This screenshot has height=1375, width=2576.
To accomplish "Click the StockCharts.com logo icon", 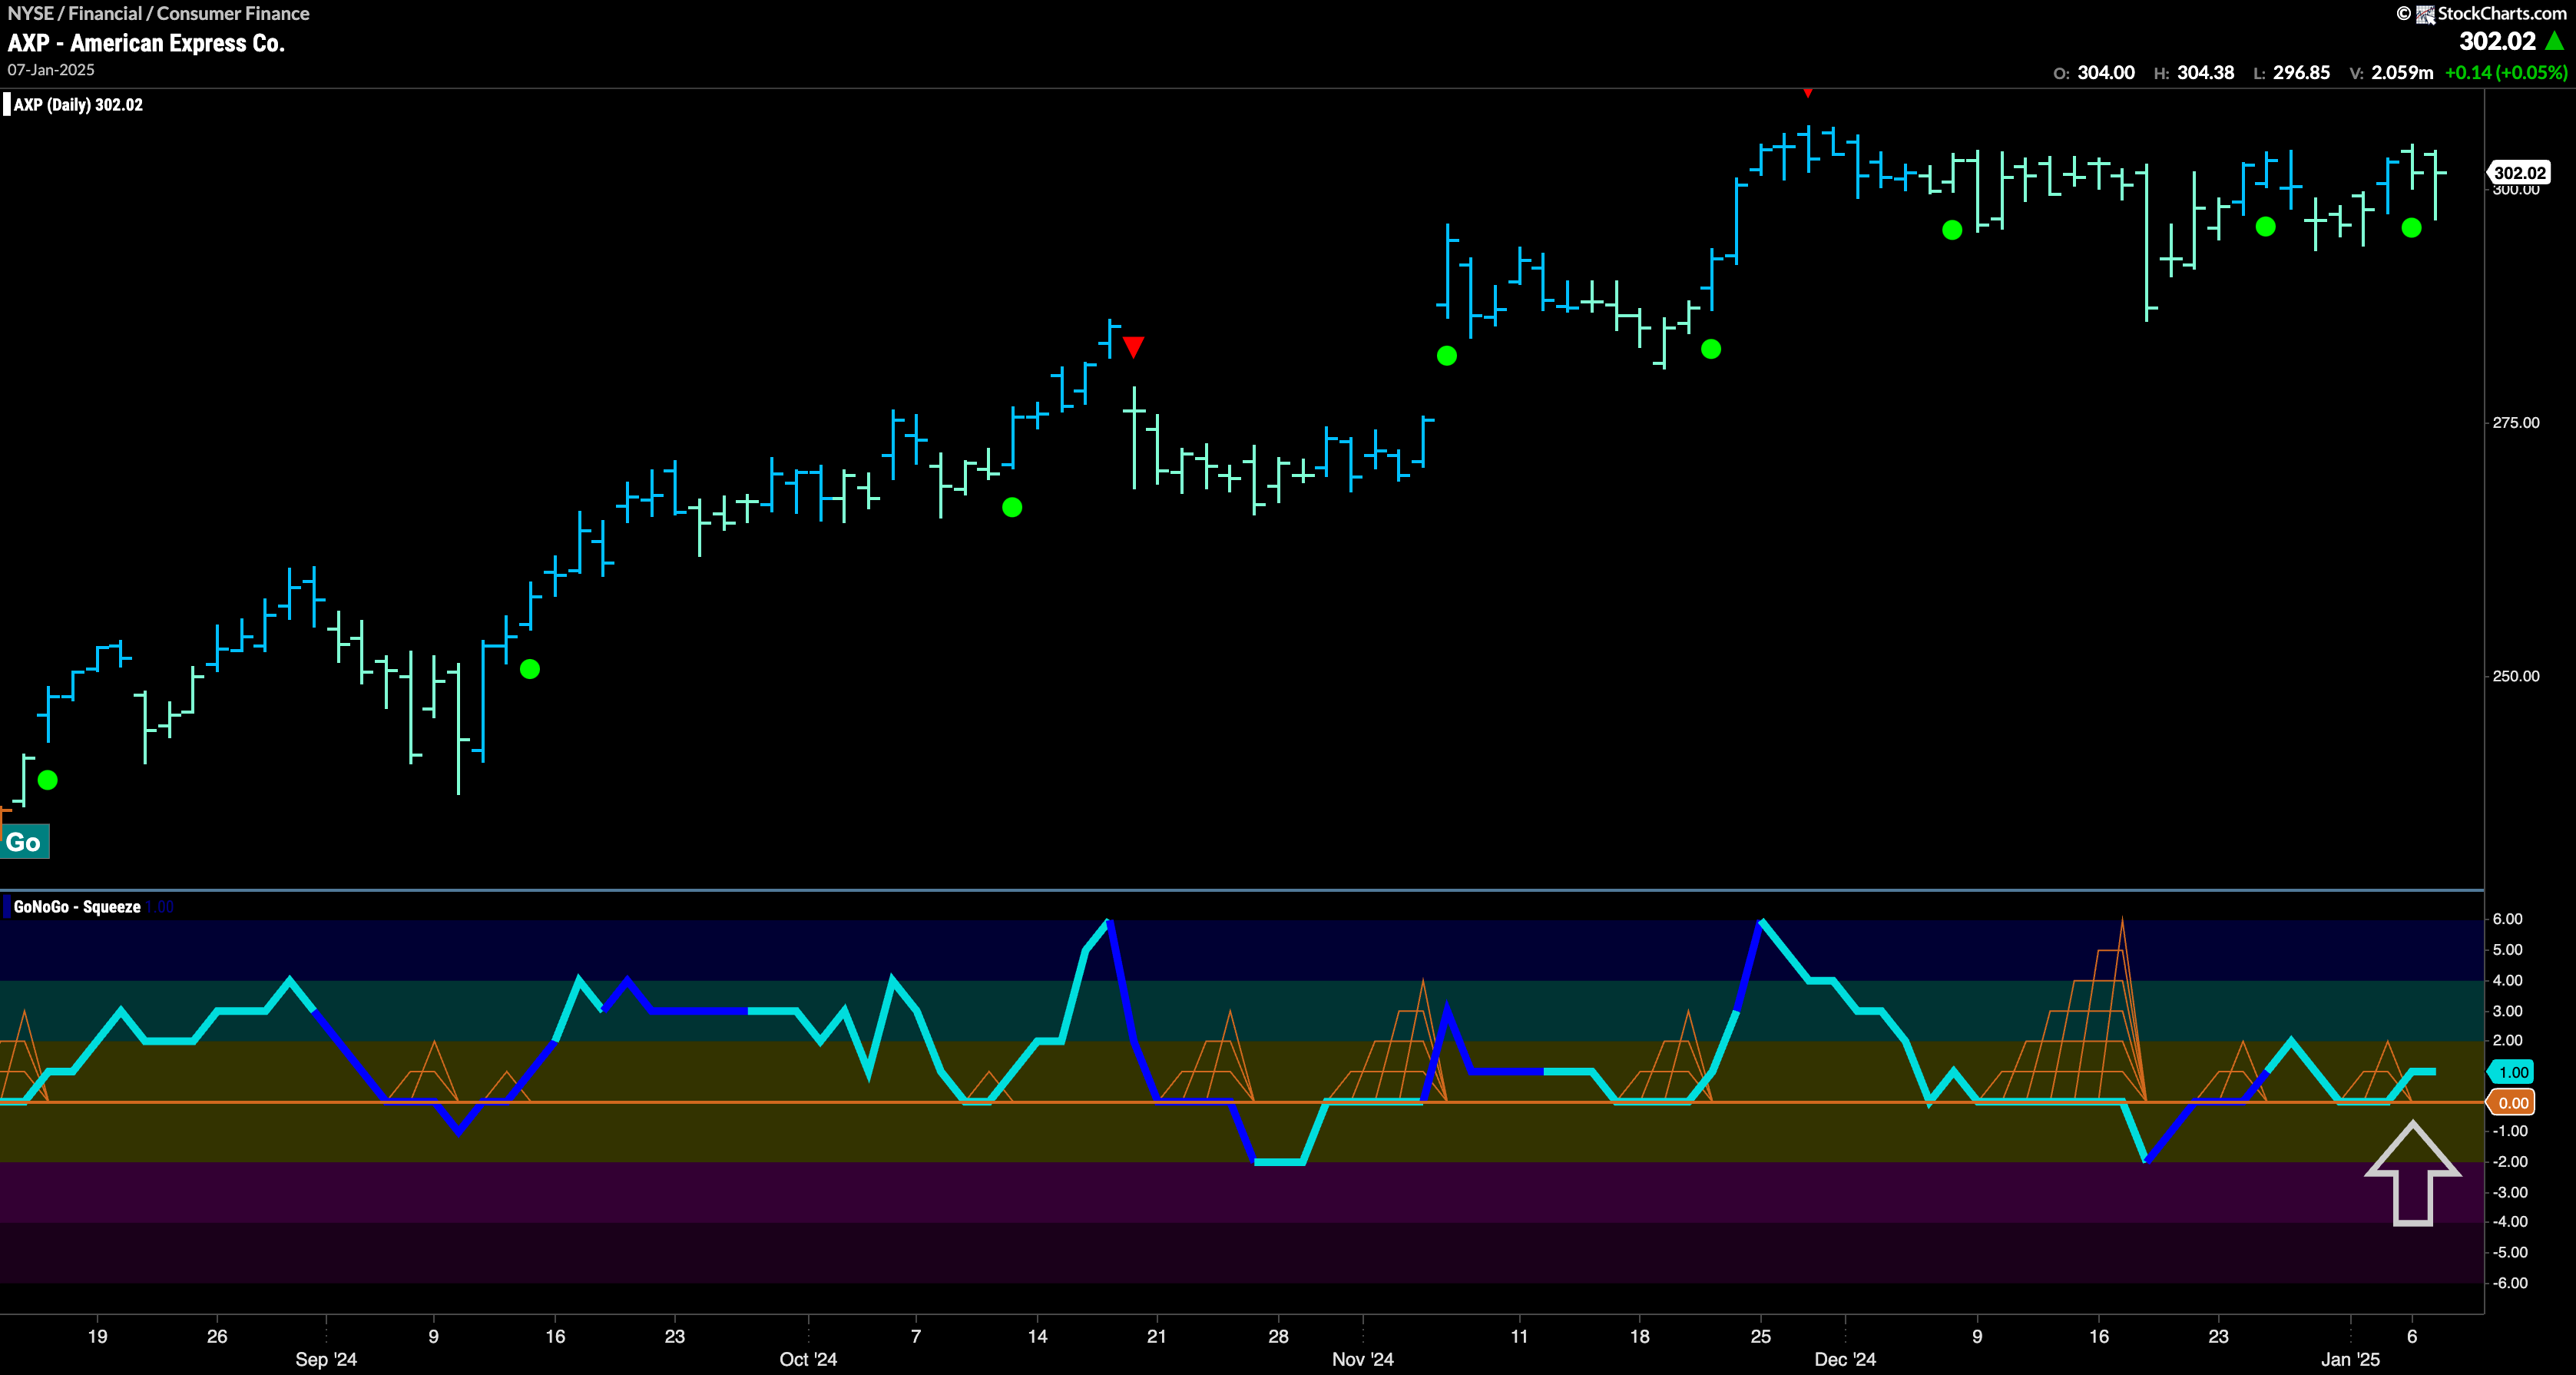I will click(2425, 14).
